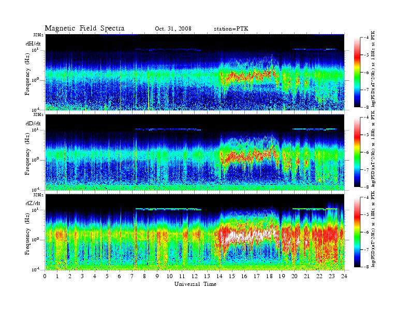Click the "14" tick on the Universal Time axis
This screenshot has height=317, width=410.
(219, 276)
